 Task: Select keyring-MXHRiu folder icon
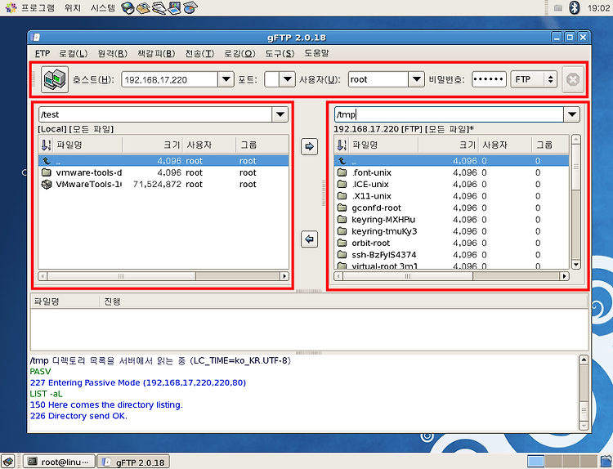[x=342, y=219]
